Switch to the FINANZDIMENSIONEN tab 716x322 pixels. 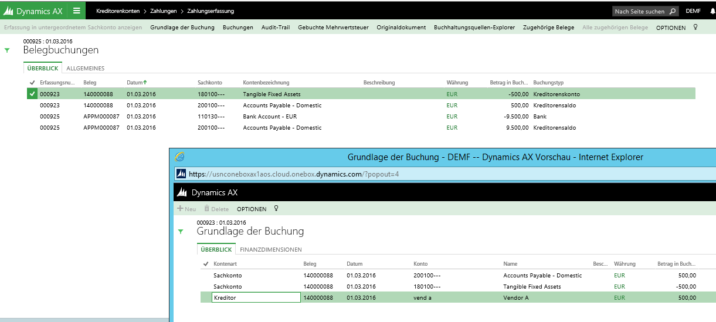[271, 249]
